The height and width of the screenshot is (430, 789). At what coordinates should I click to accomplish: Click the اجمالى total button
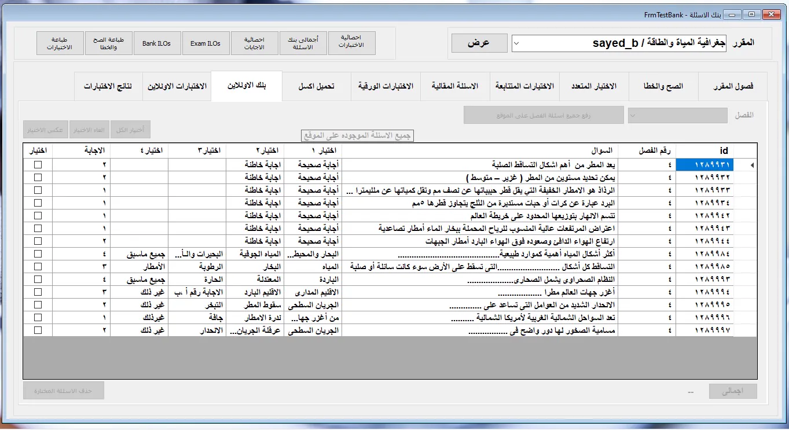click(733, 391)
